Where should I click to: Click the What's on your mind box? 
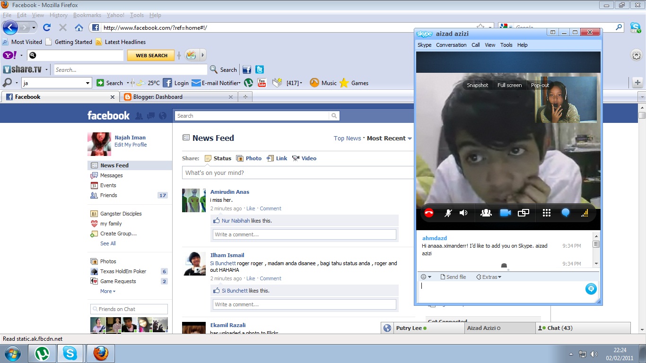tap(298, 173)
